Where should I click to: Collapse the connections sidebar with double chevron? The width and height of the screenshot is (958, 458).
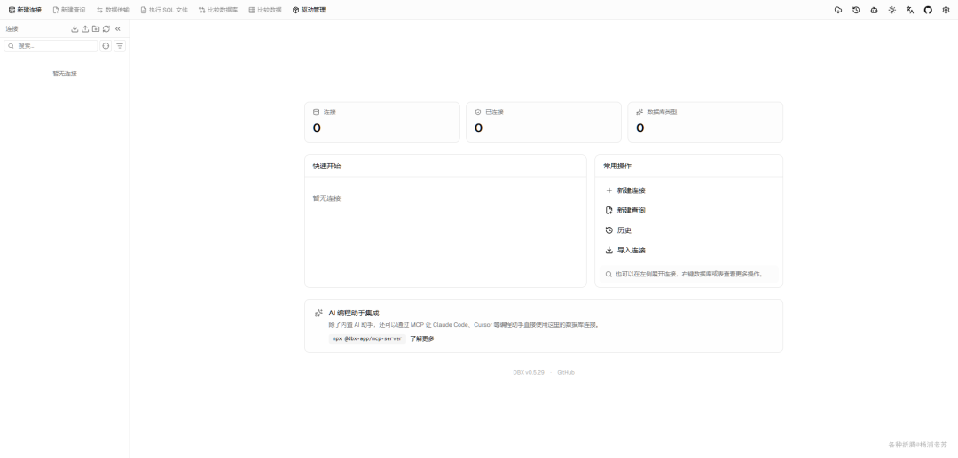[x=118, y=28]
